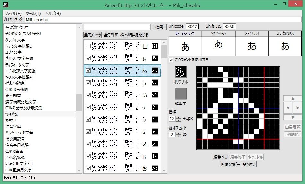Click the オリジナル glyph preview image
305x184 pixels.
tap(180, 72)
